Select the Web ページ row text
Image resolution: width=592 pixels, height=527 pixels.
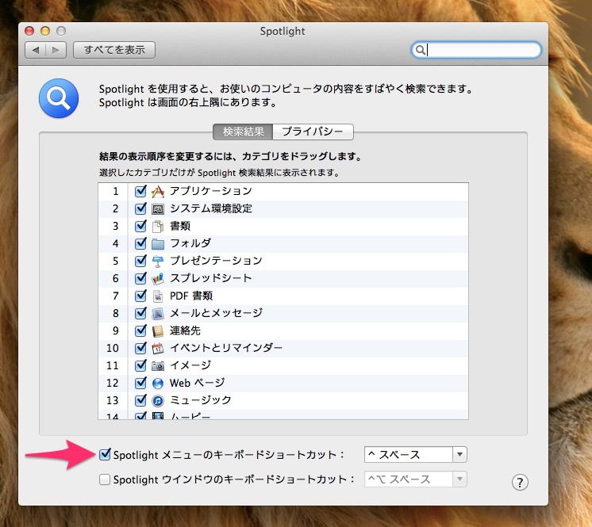[x=197, y=383]
